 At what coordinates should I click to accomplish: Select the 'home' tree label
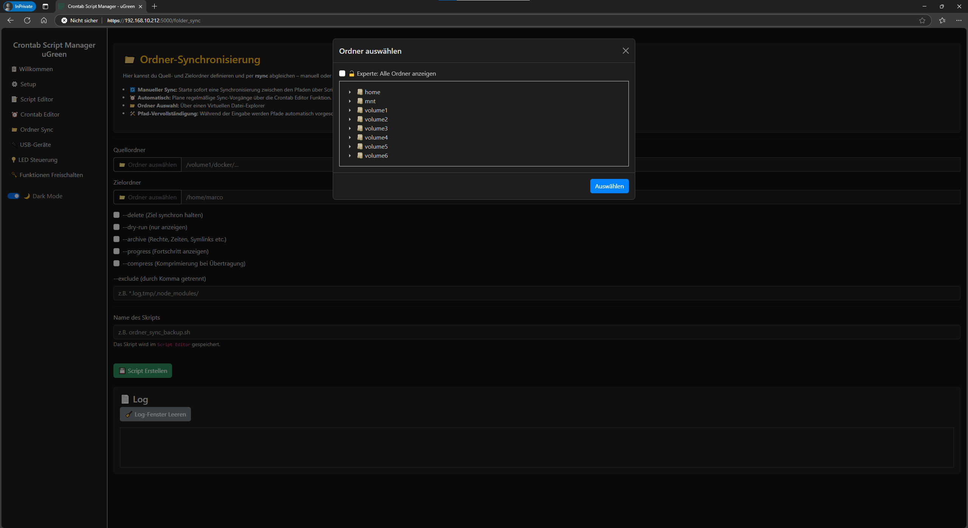372,92
